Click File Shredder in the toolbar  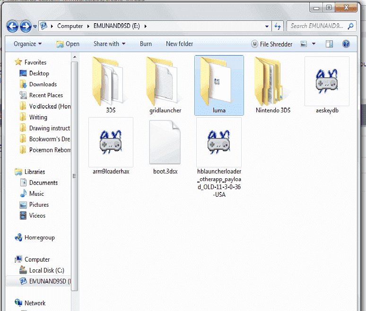(x=272, y=44)
